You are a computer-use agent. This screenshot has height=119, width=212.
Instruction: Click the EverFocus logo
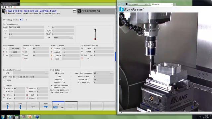point(131,10)
